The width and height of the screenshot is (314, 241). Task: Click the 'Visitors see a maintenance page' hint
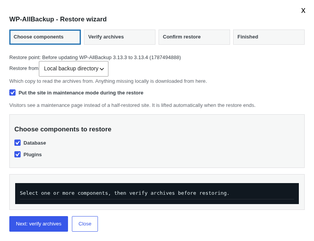tap(133, 105)
